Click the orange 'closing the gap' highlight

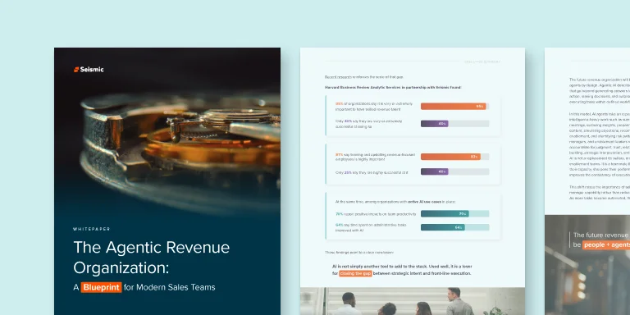coord(355,274)
